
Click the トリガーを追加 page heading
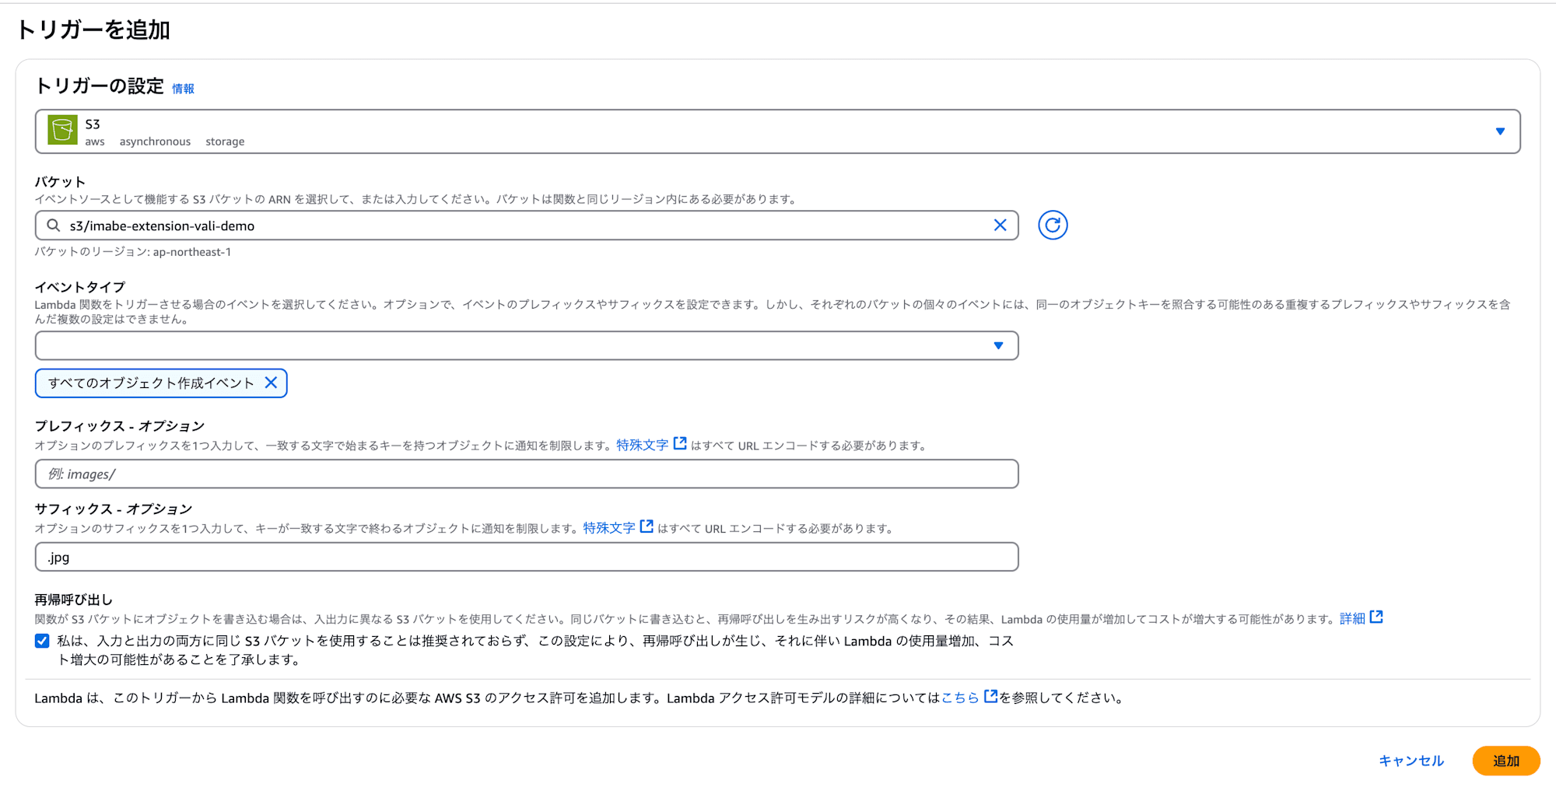(x=93, y=30)
